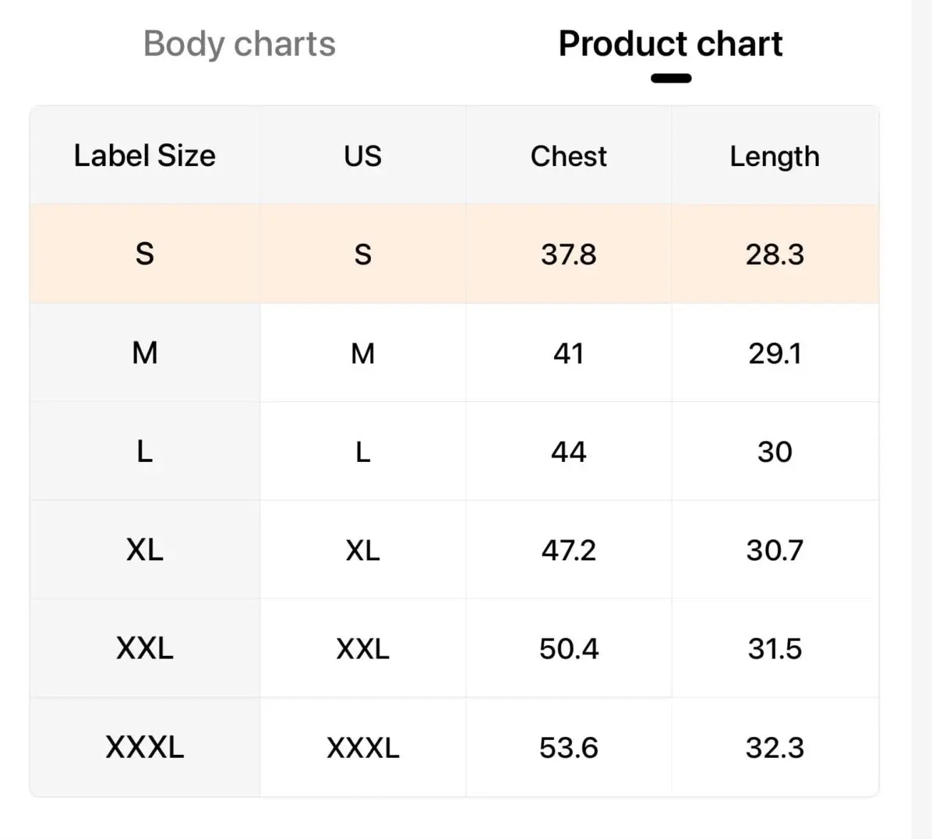Click the 50.4 chest measurement
The width and height of the screenshot is (932, 839).
[x=569, y=648]
